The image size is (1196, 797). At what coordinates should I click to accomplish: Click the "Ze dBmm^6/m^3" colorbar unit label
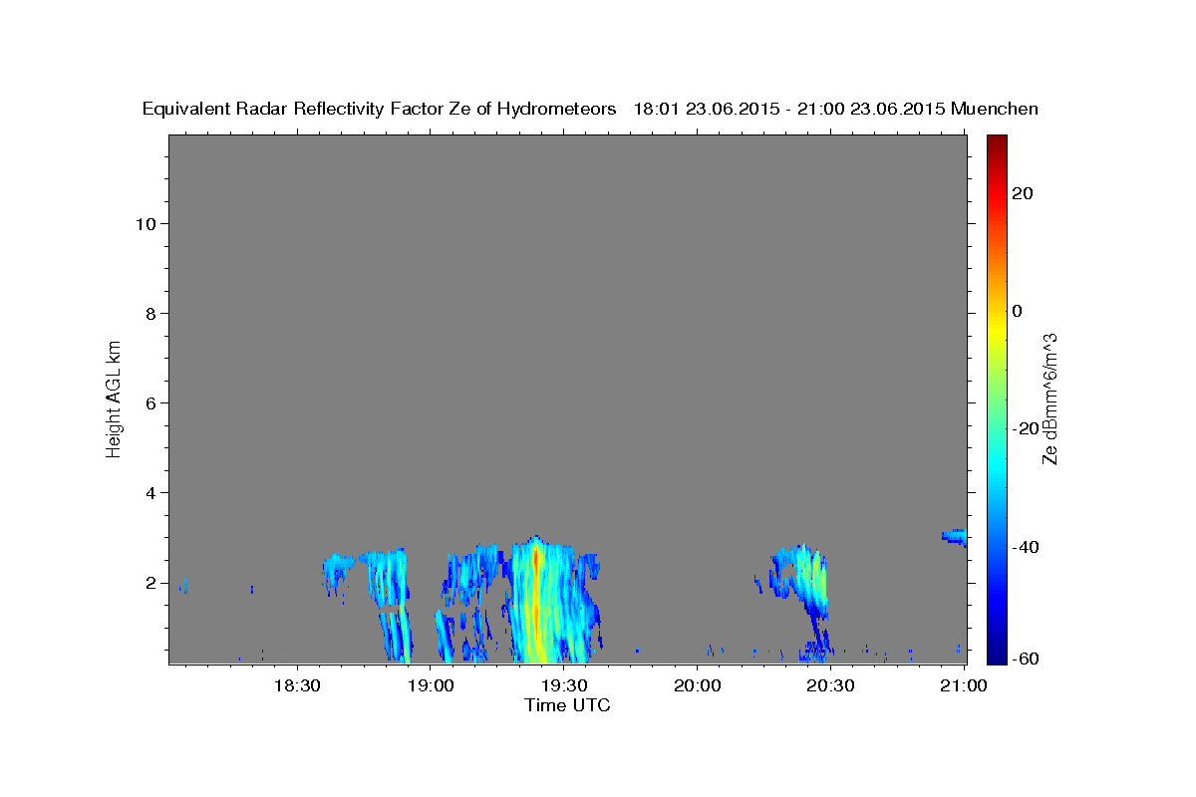point(1049,398)
